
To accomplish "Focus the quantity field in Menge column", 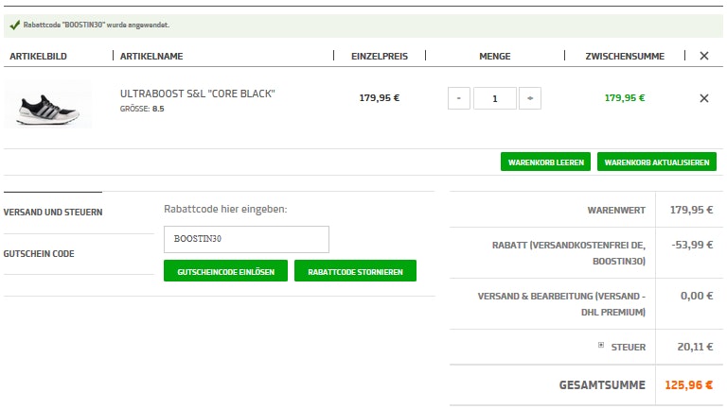I will point(494,98).
